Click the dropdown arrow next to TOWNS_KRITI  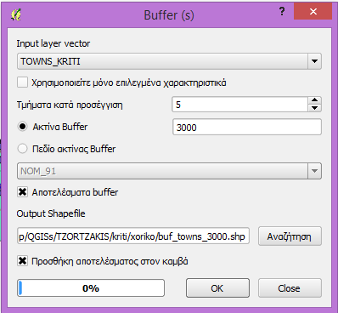point(314,61)
